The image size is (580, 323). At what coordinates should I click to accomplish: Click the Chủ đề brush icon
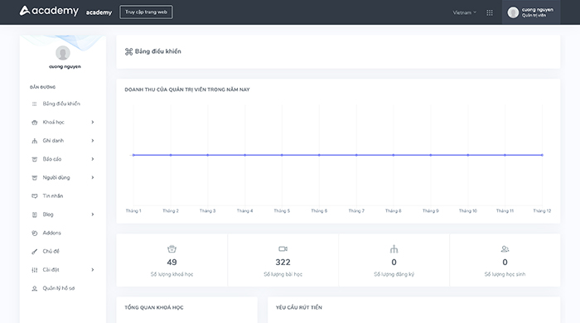[35, 252]
